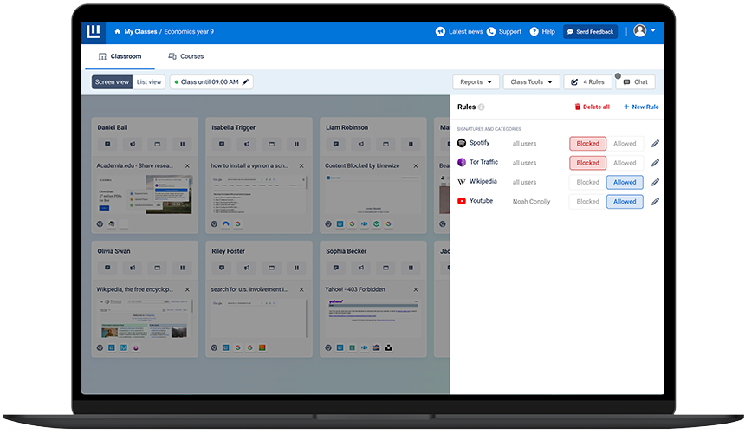
Task: Send announcement to Daniel Ball megaphone icon
Action: [x=133, y=144]
